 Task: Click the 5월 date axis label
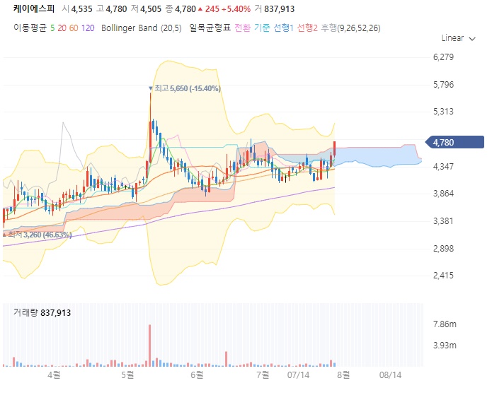coord(127,375)
